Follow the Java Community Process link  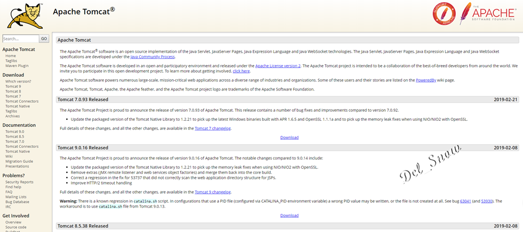click(152, 57)
